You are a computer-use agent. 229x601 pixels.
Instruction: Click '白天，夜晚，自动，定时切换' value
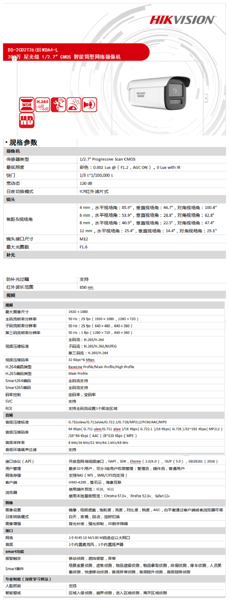click(x=94, y=517)
